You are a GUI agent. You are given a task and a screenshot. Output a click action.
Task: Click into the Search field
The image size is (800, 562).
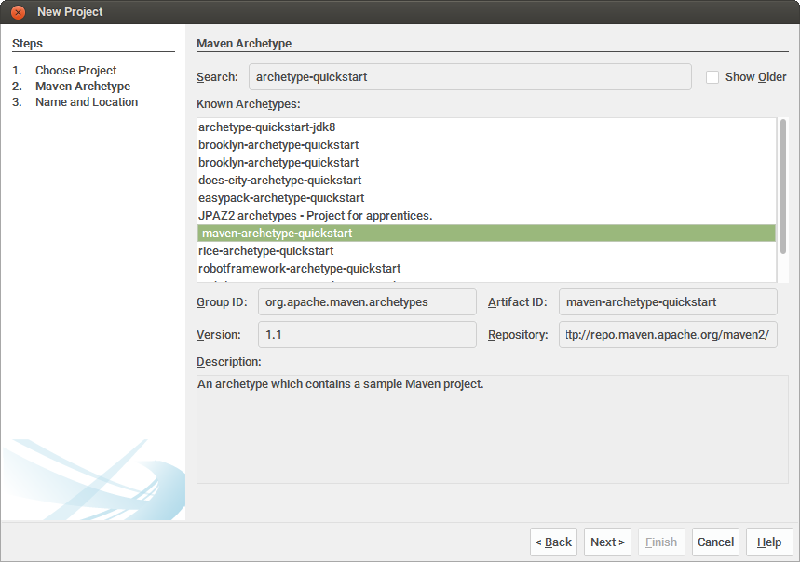[x=469, y=76]
